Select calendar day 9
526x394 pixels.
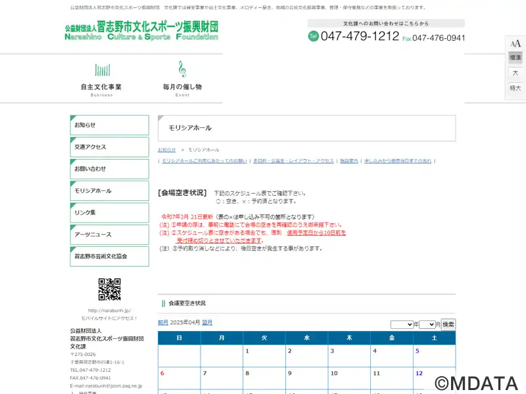pyautogui.click(x=307, y=378)
